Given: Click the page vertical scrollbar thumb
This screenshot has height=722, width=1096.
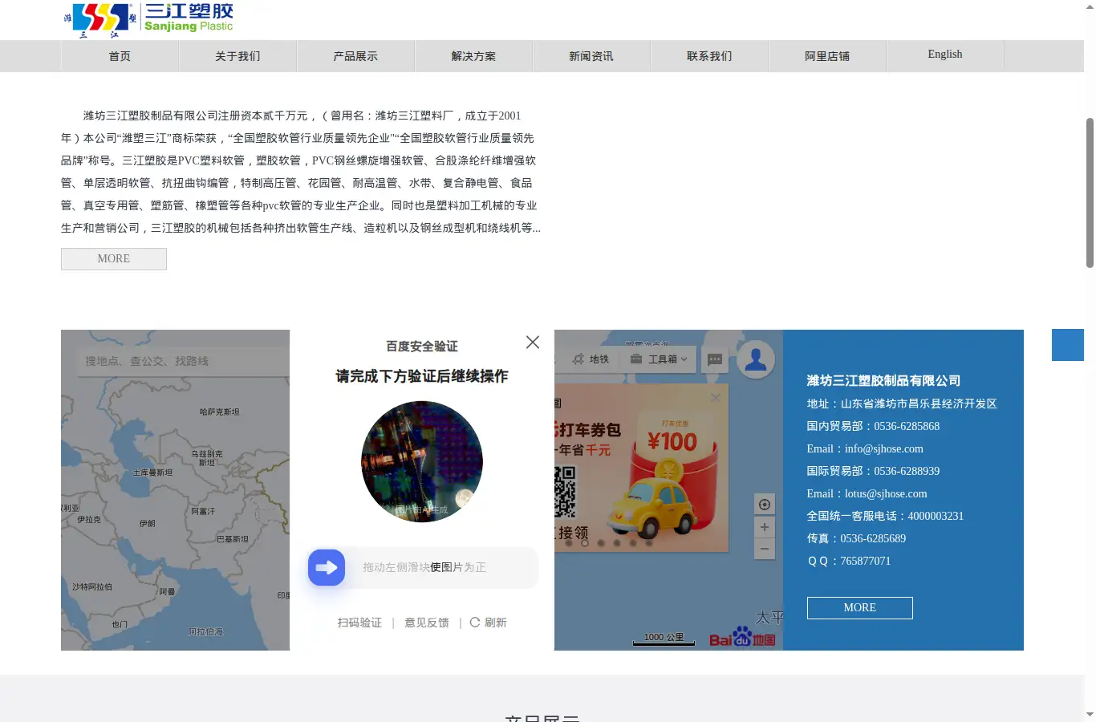Looking at the screenshot, I should pos(1090,193).
